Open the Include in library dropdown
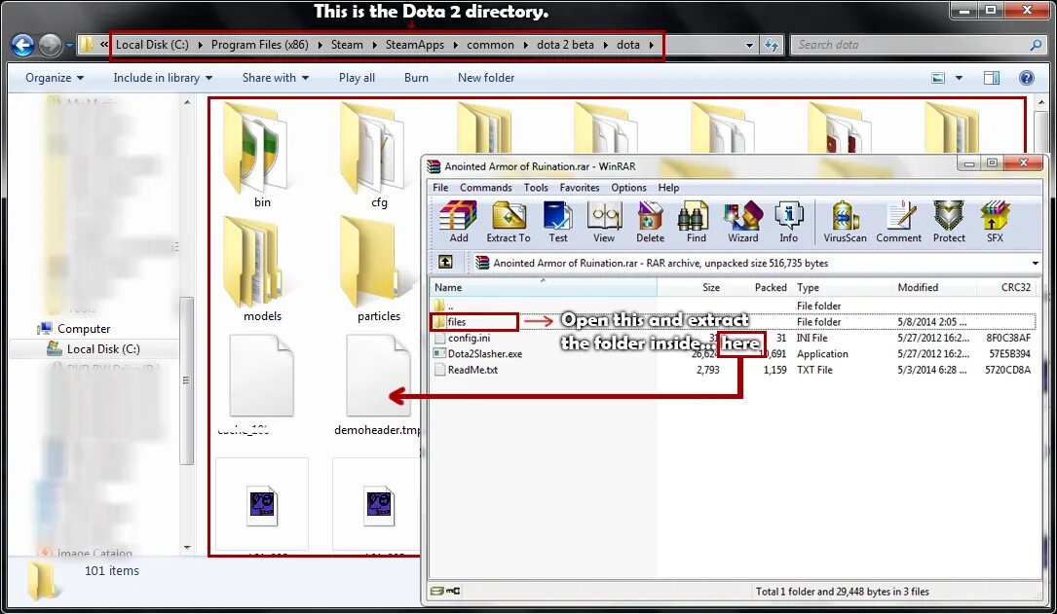Viewport: 1057px width, 614px height. pos(163,78)
